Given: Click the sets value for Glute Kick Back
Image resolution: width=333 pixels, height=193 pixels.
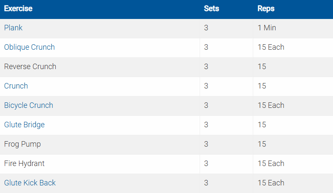Looking at the screenshot, I should click(x=206, y=183).
